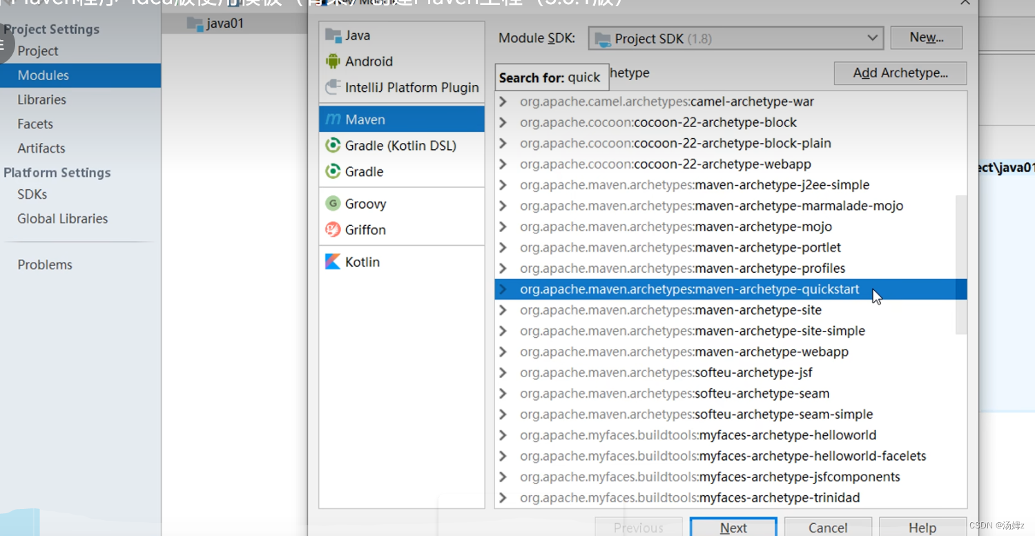Expand maven-archetype-quickstart node
The image size is (1035, 536).
pos(503,289)
